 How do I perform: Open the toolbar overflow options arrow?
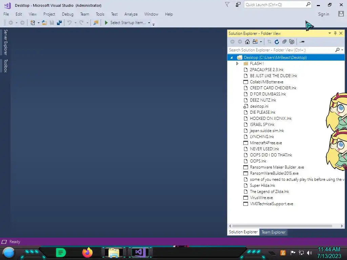[154, 24]
